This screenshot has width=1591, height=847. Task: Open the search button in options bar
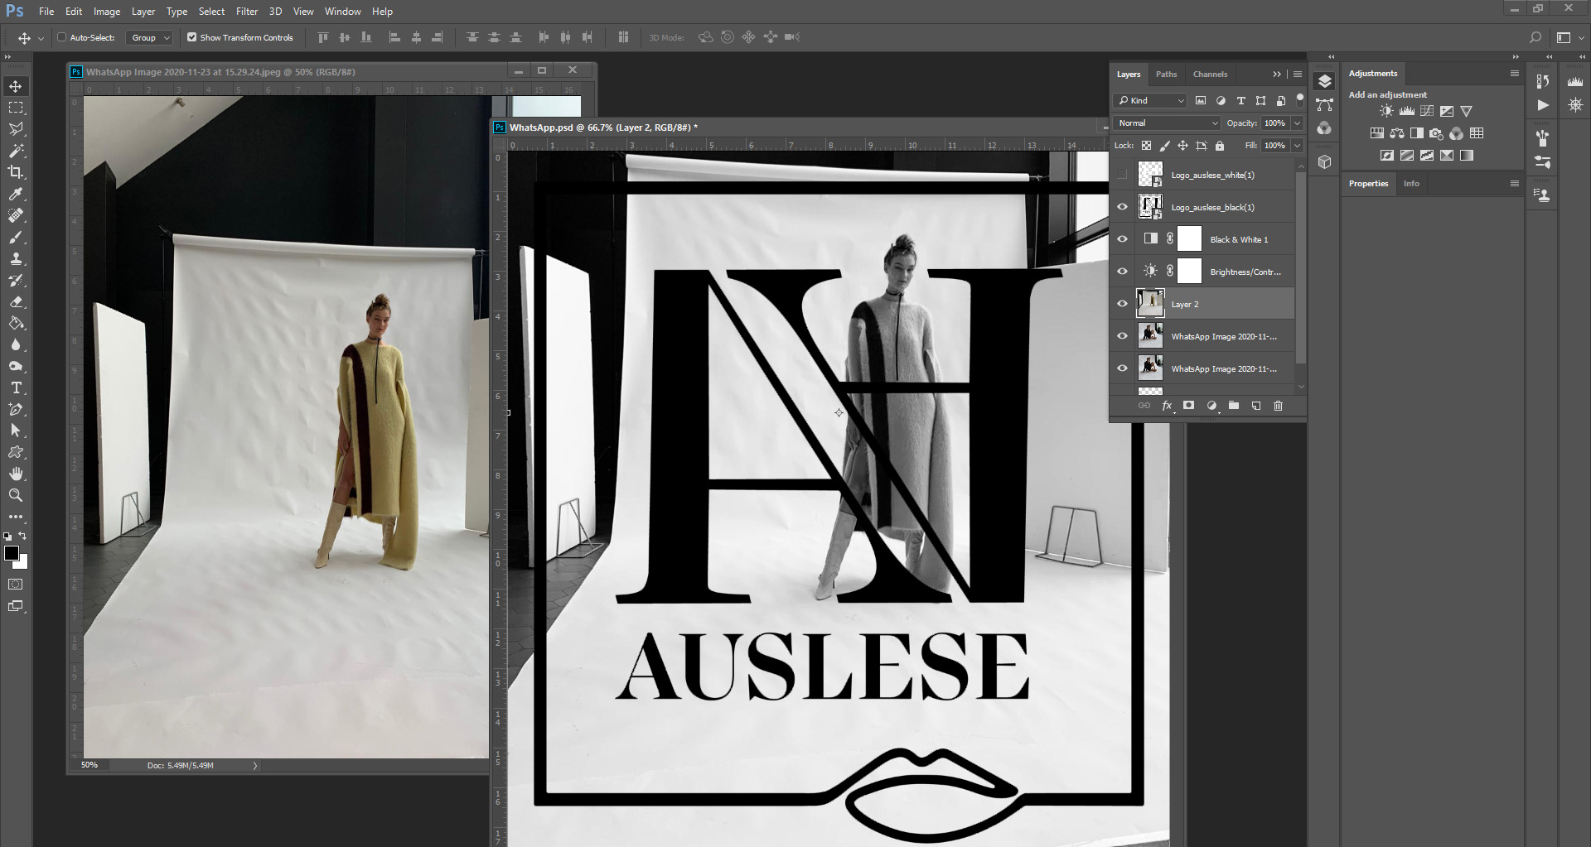coord(1535,37)
